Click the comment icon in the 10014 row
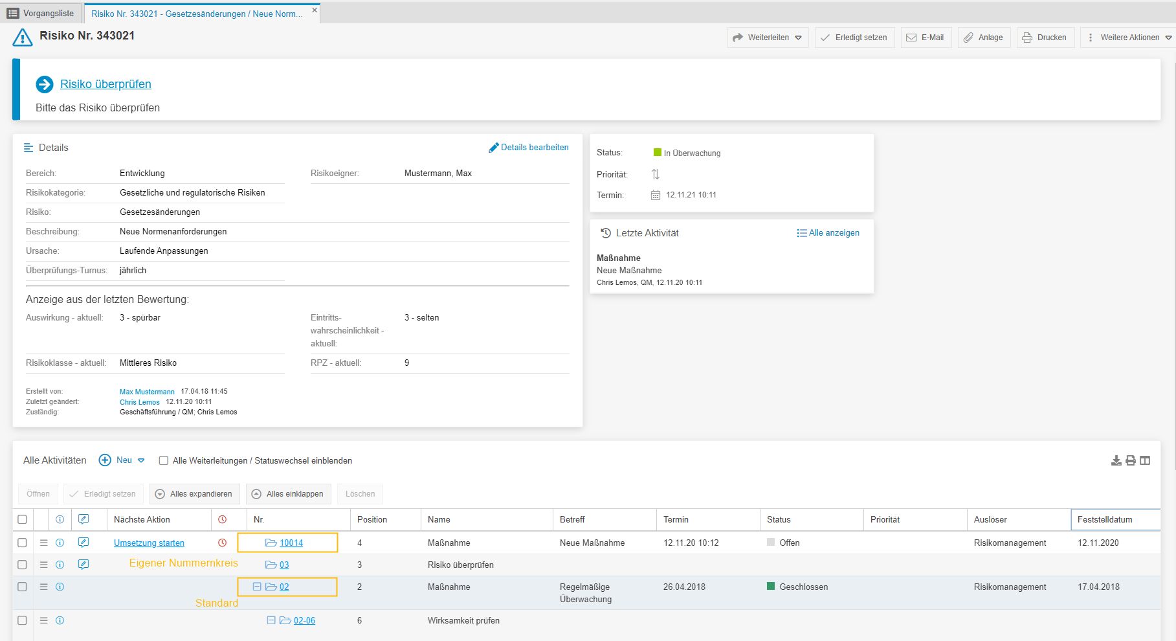The image size is (1176, 641). pyautogui.click(x=83, y=543)
